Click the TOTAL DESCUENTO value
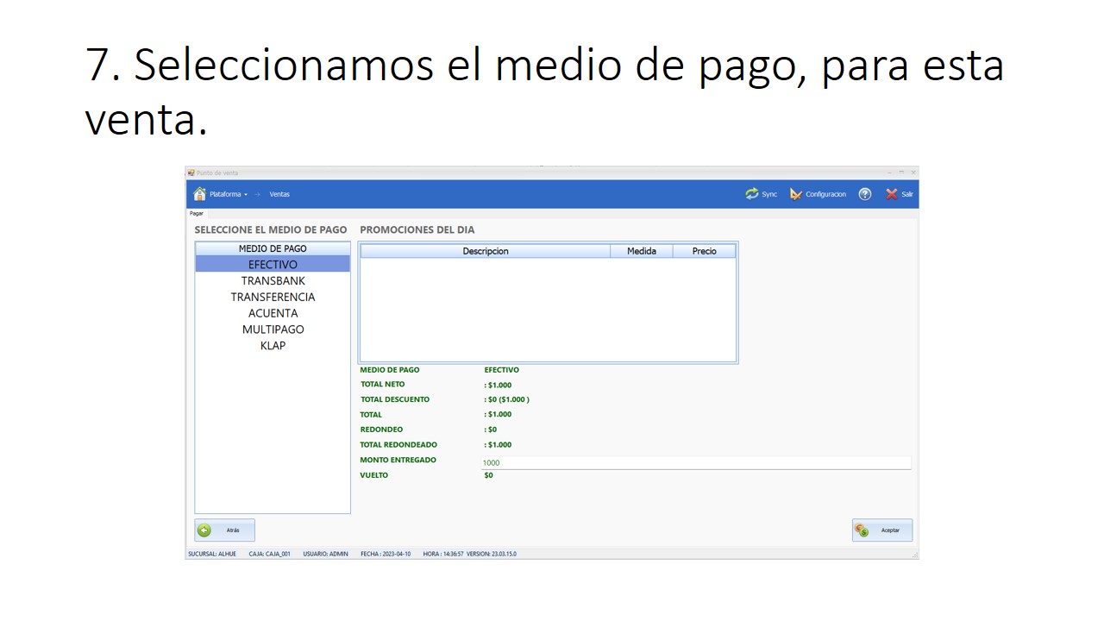 [x=506, y=399]
